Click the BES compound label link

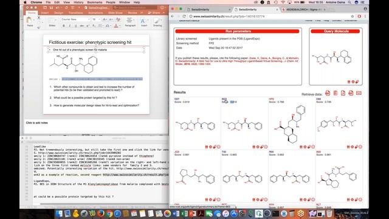click(x=224, y=99)
